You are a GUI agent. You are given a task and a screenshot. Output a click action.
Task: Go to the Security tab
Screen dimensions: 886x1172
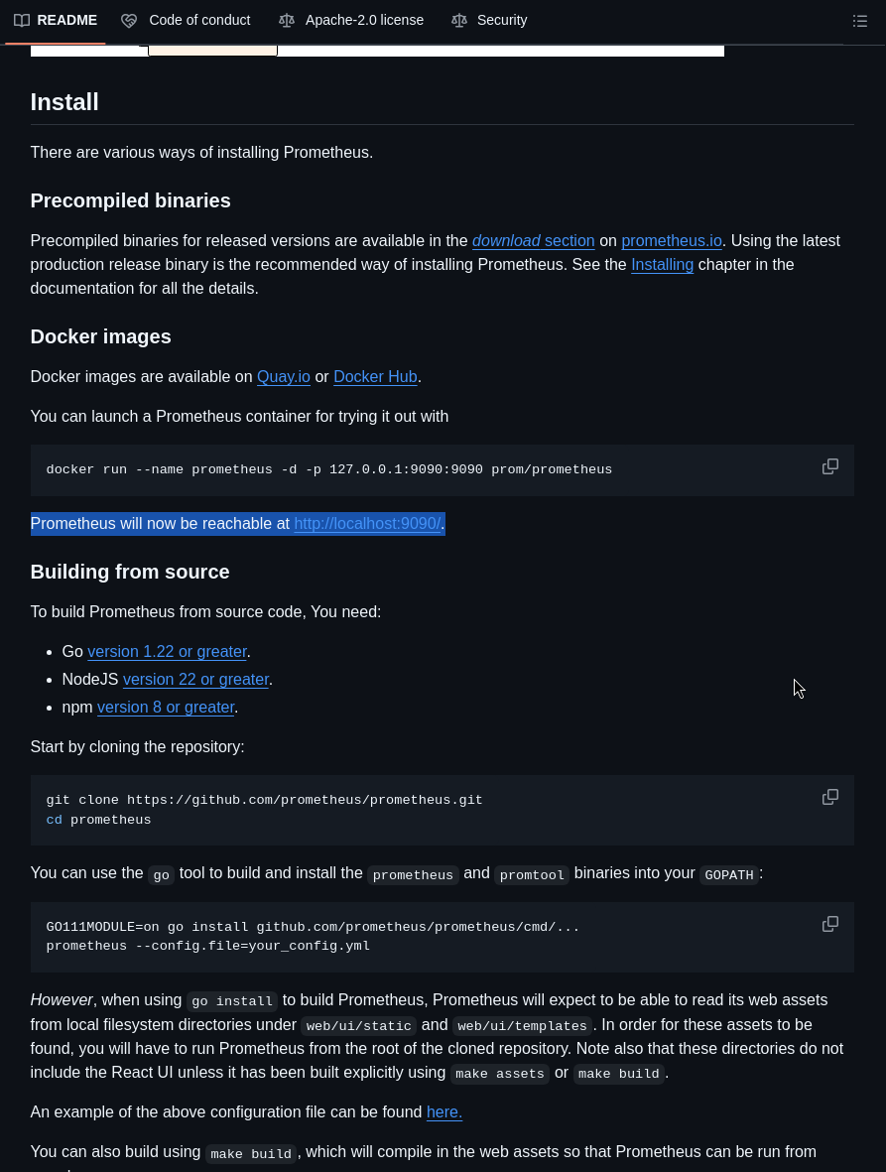501,21
